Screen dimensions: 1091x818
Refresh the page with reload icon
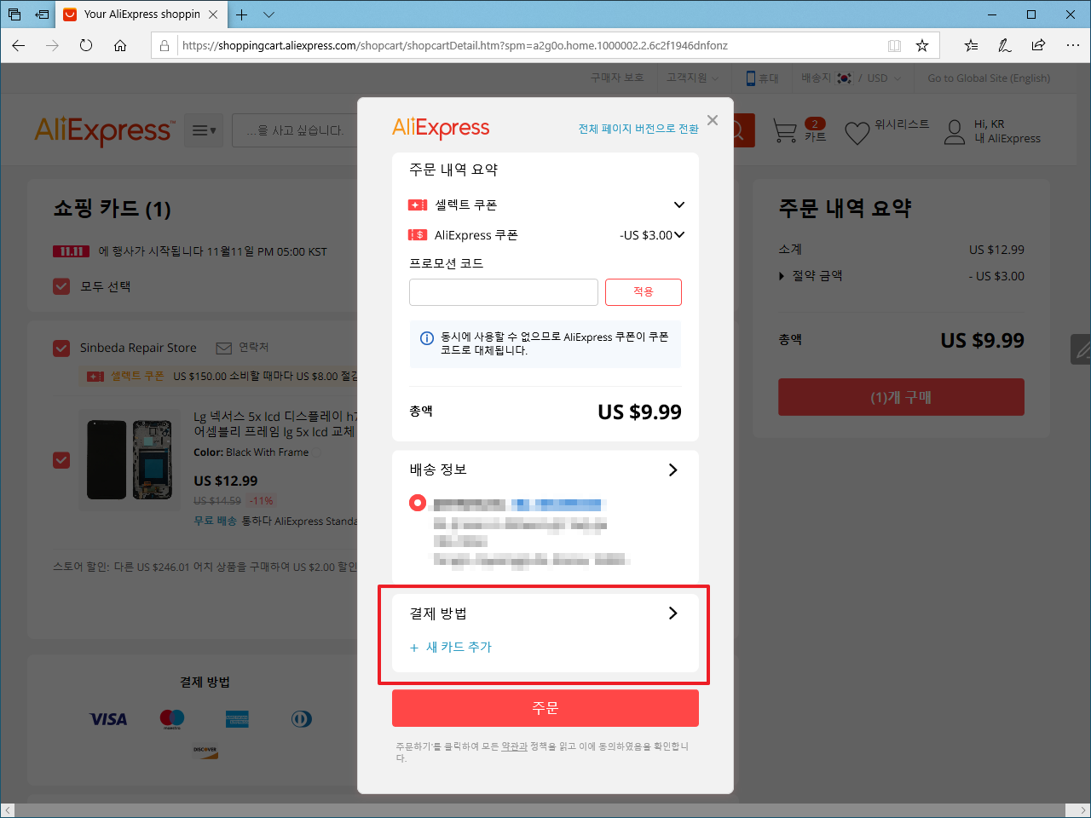pos(86,45)
